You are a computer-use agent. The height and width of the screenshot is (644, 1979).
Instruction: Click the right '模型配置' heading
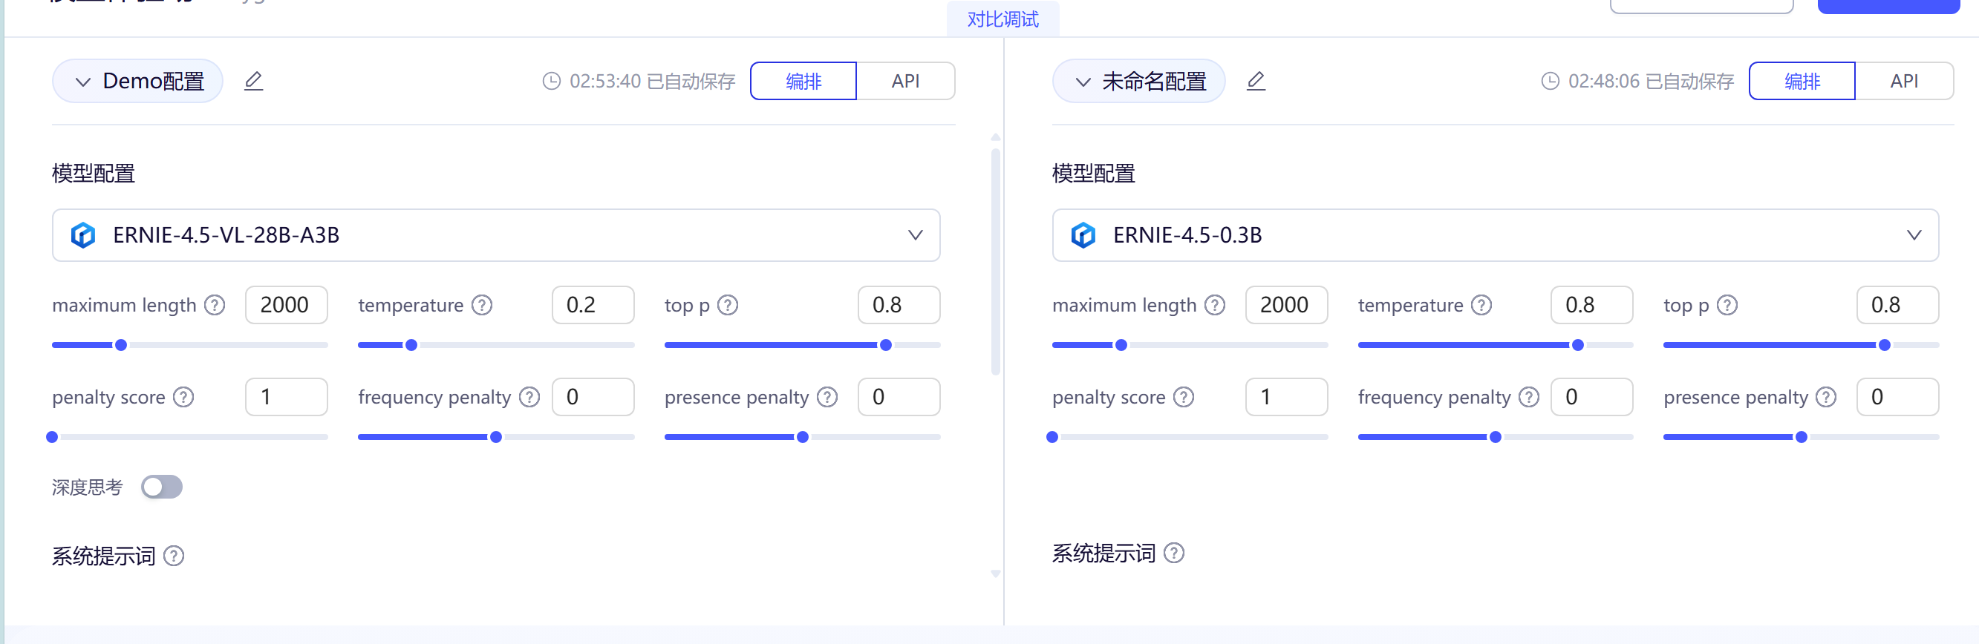pos(1094,174)
